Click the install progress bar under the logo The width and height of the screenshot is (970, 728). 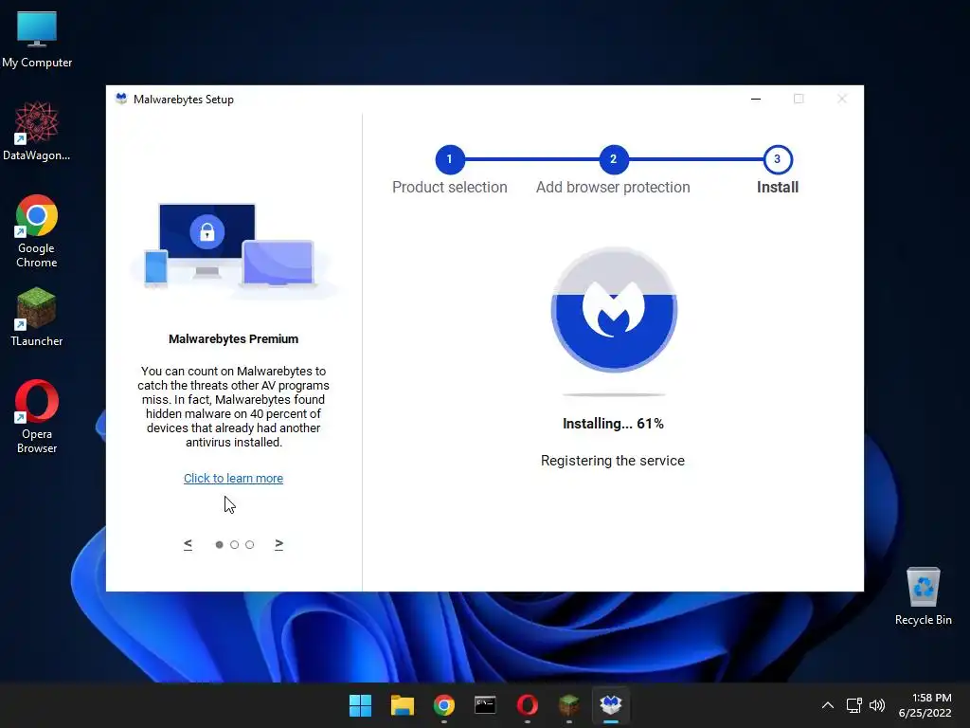pyautogui.click(x=614, y=394)
